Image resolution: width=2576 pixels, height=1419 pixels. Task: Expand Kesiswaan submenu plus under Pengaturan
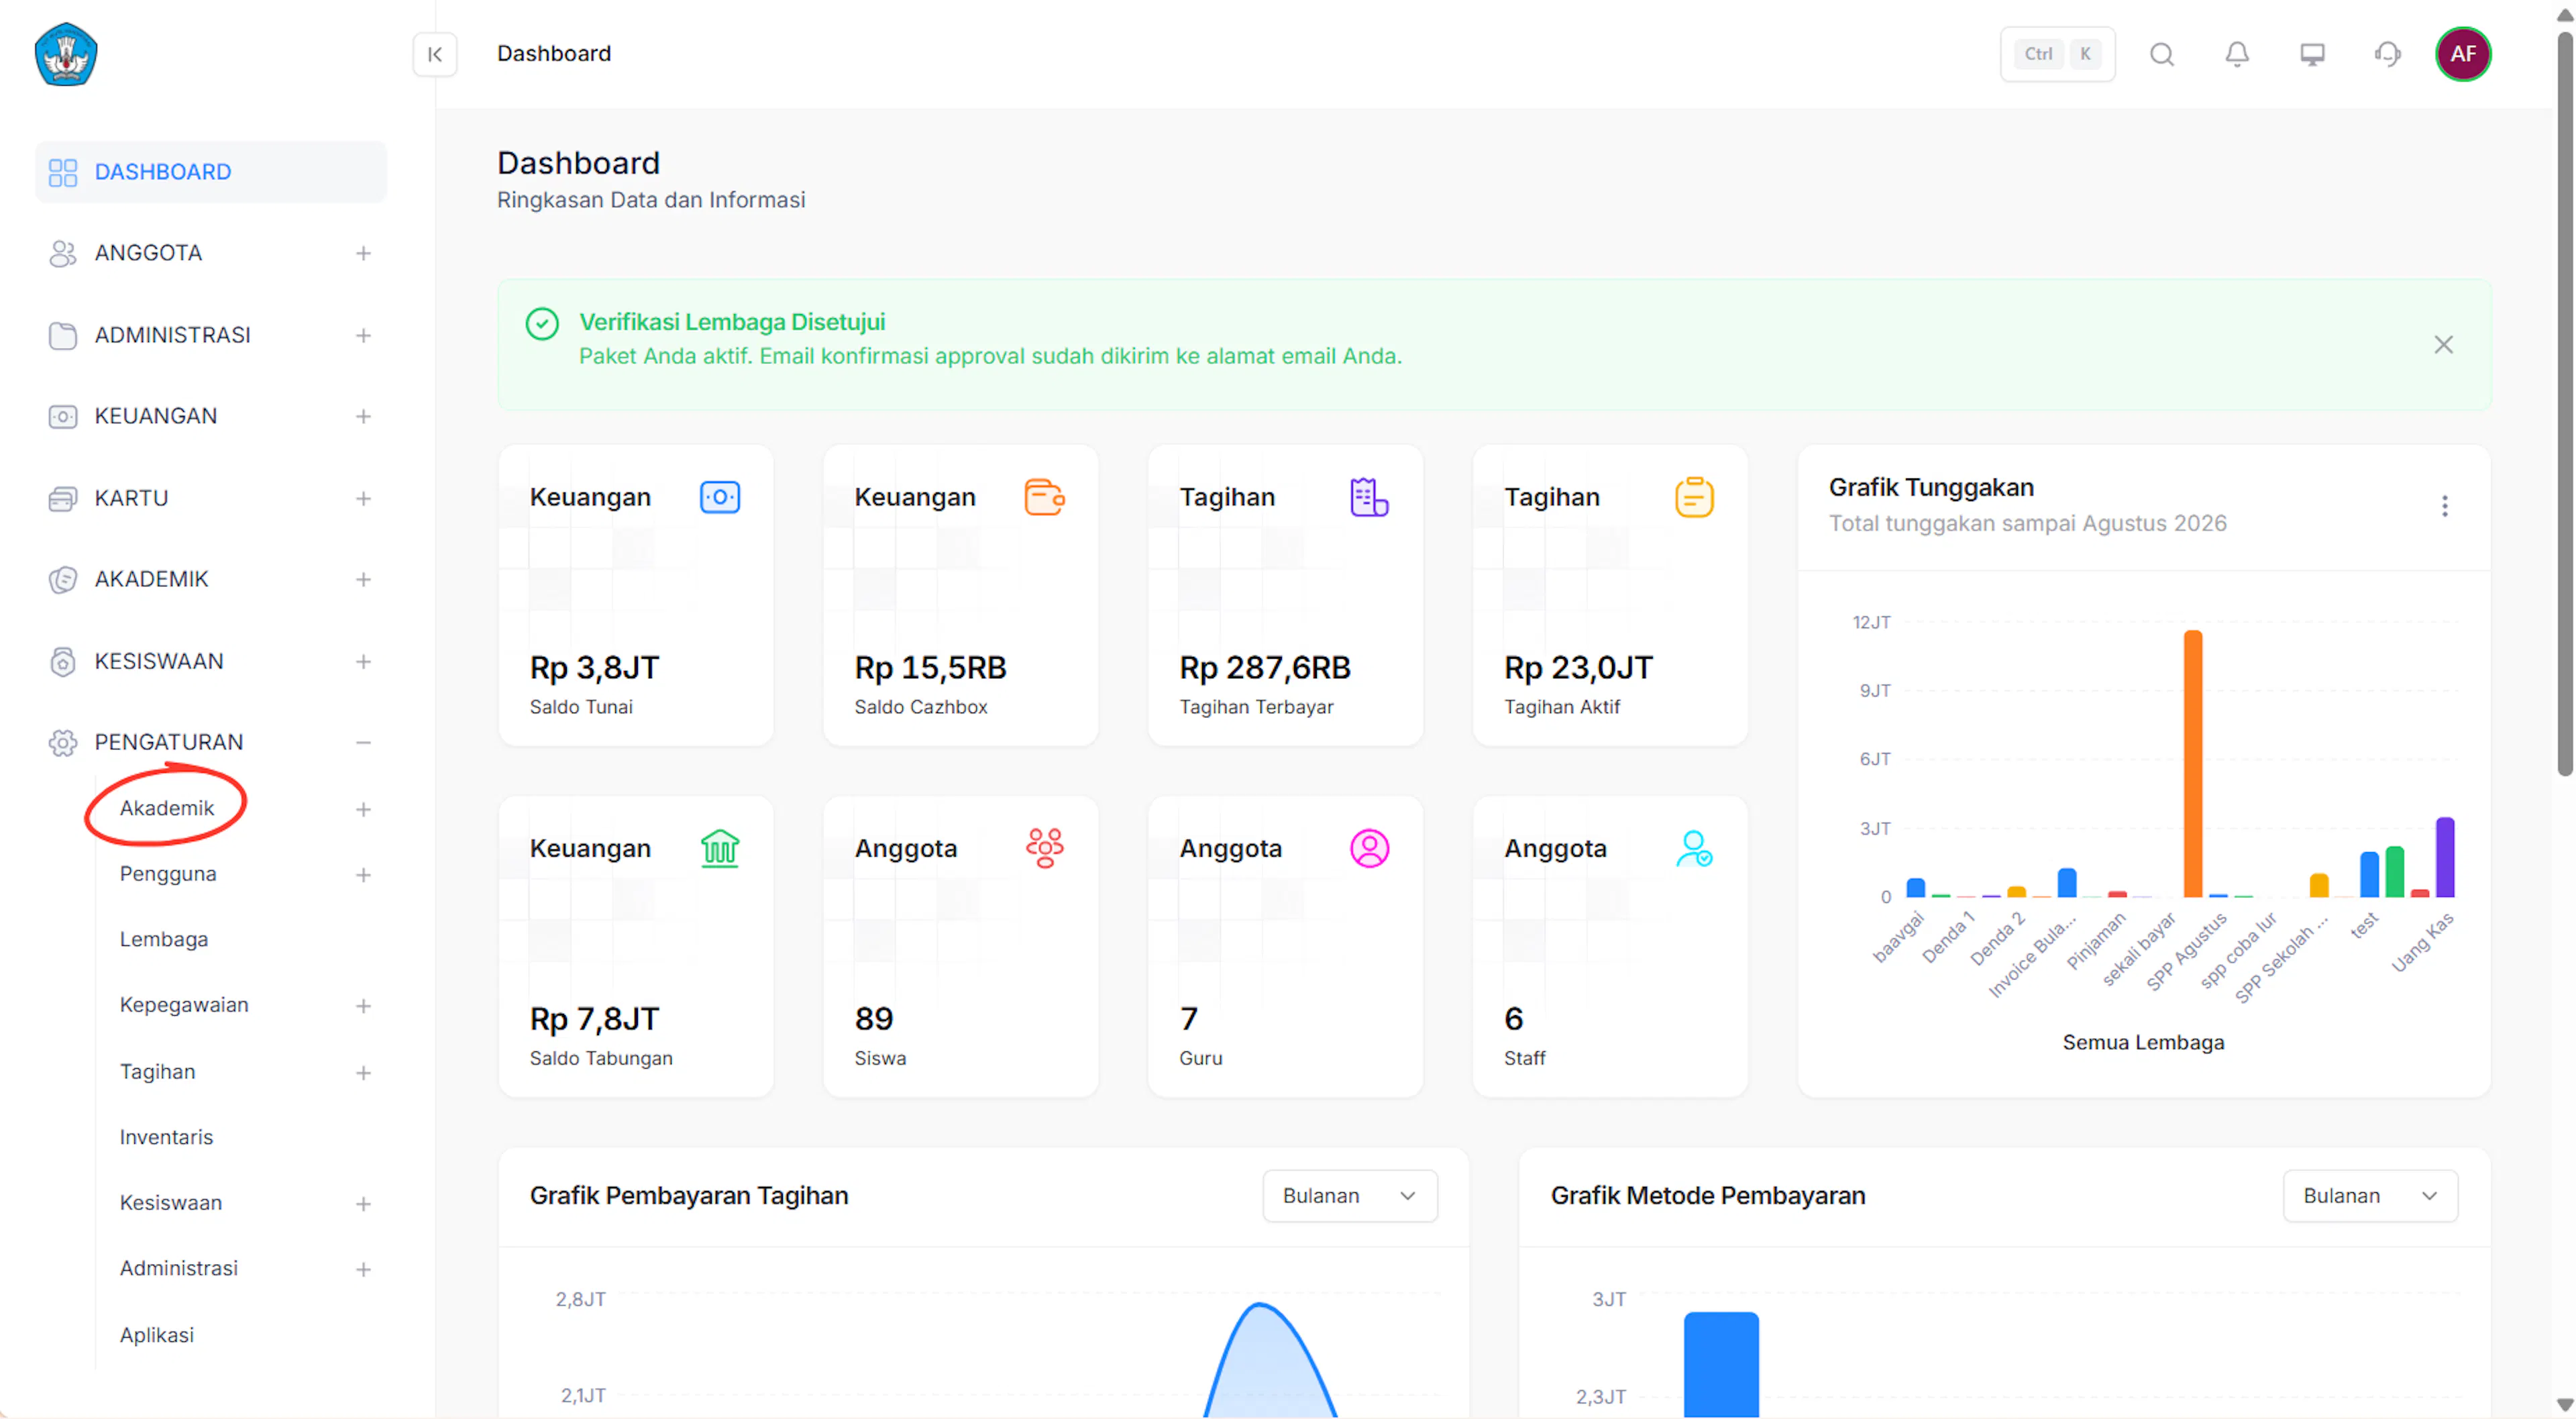[x=363, y=1204]
